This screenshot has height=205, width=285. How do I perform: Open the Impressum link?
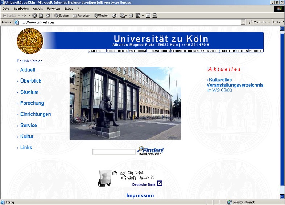pos(140,196)
